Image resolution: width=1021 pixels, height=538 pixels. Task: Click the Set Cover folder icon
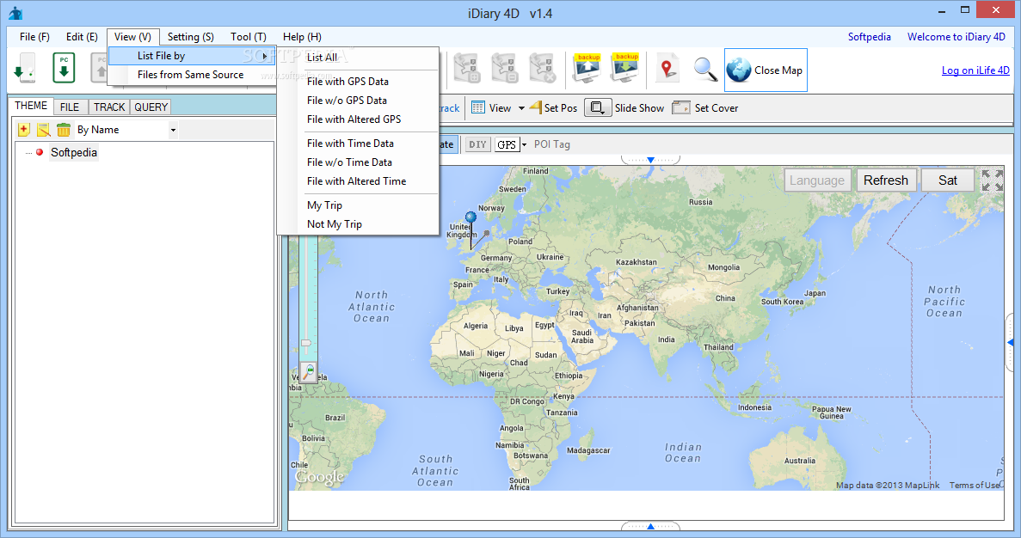coord(681,107)
